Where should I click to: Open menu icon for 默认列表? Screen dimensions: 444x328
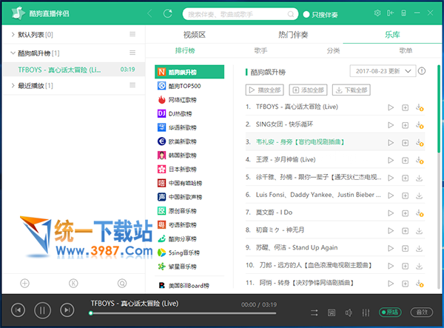pos(132,34)
